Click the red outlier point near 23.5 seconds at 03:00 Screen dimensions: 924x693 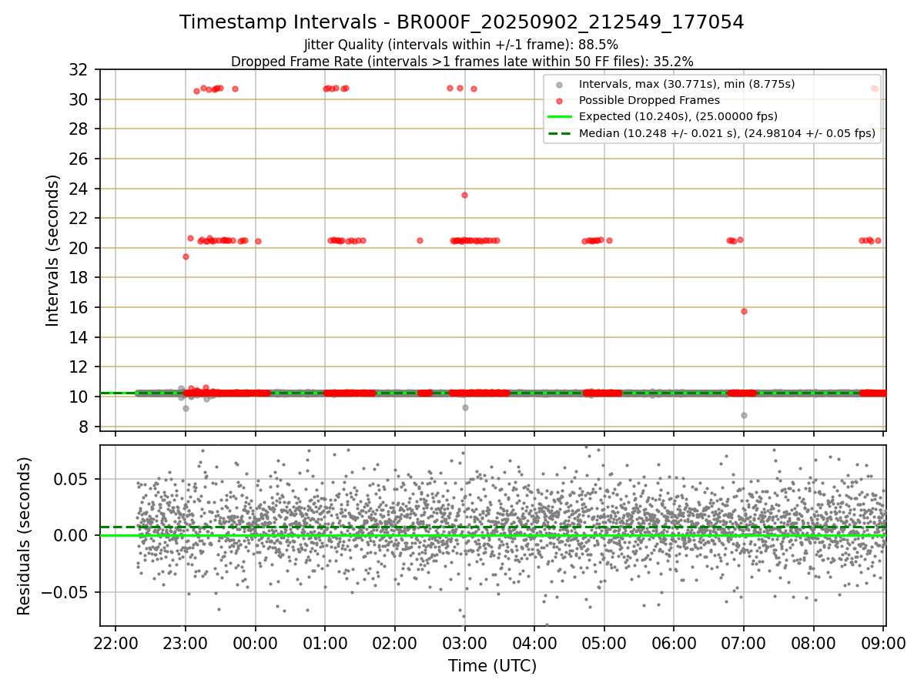click(x=464, y=195)
